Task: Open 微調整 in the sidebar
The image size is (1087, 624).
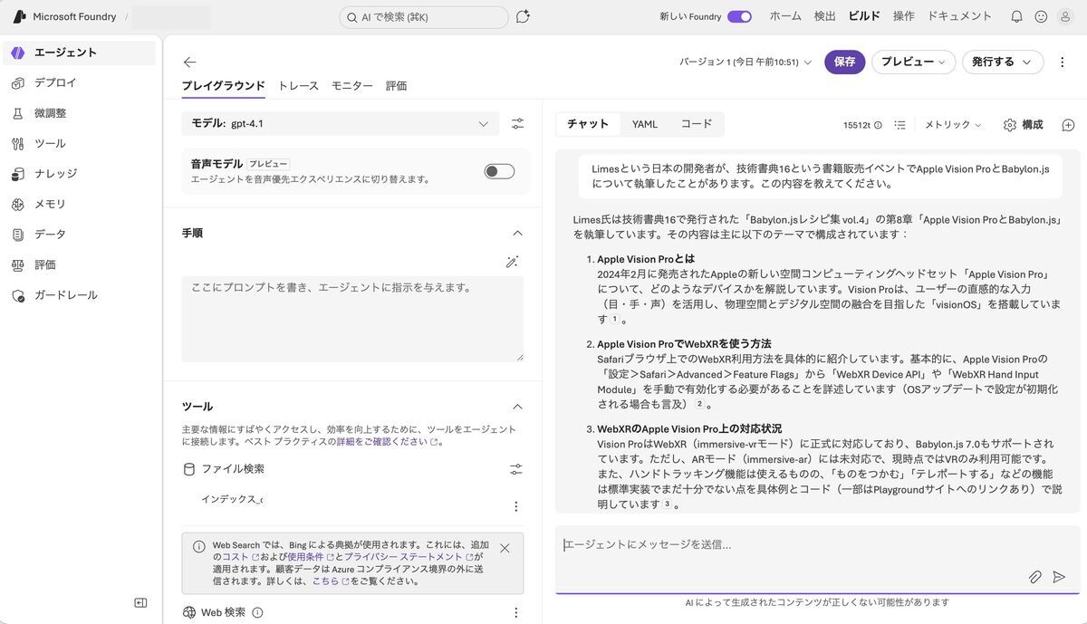Action: click(x=79, y=113)
